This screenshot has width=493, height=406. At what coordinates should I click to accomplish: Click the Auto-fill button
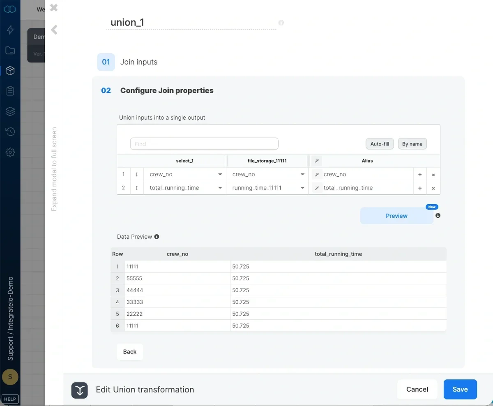(380, 144)
